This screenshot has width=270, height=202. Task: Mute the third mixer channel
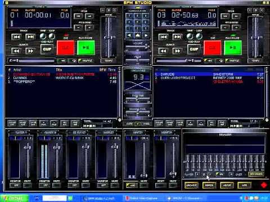pyautogui.click(x=85, y=185)
